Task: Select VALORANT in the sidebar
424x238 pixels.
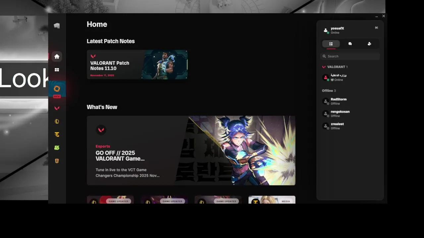Action: point(57,108)
